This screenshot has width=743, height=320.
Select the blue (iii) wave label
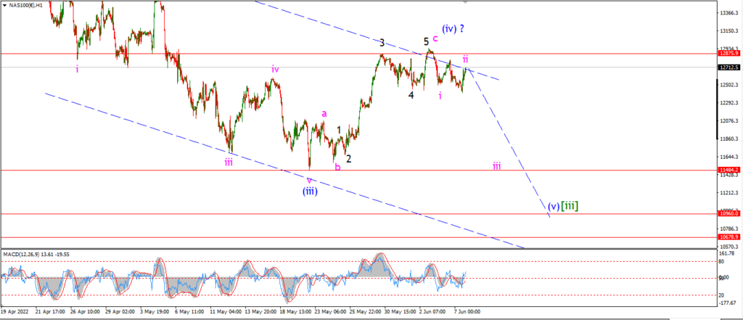310,192
